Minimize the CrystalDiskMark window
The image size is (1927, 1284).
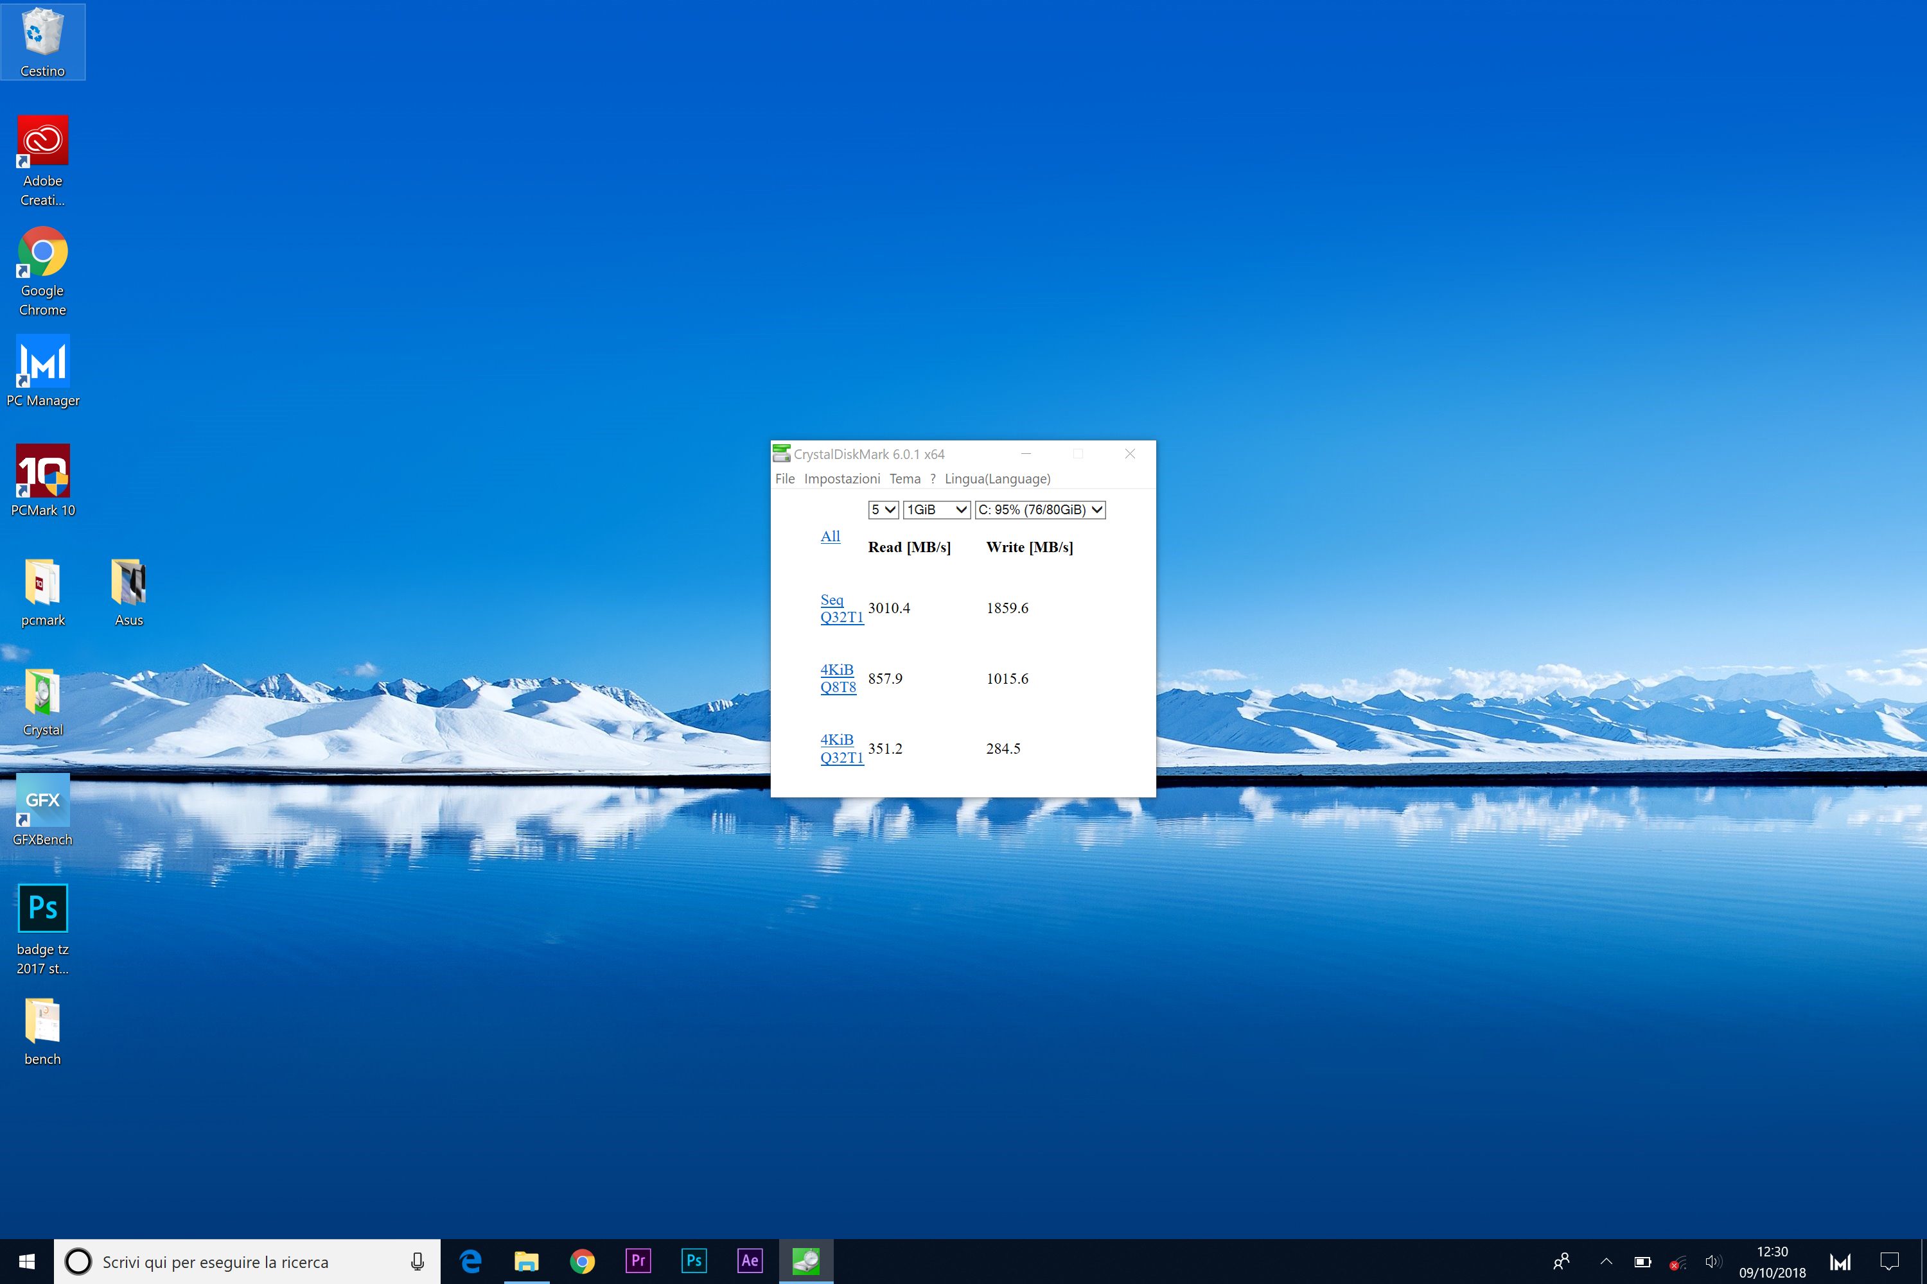click(1026, 454)
